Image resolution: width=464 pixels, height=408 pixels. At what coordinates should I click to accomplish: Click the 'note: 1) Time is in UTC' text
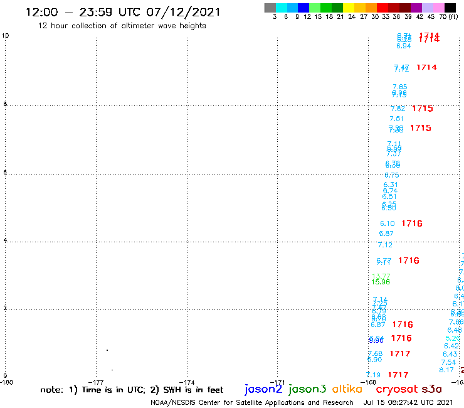point(93,390)
